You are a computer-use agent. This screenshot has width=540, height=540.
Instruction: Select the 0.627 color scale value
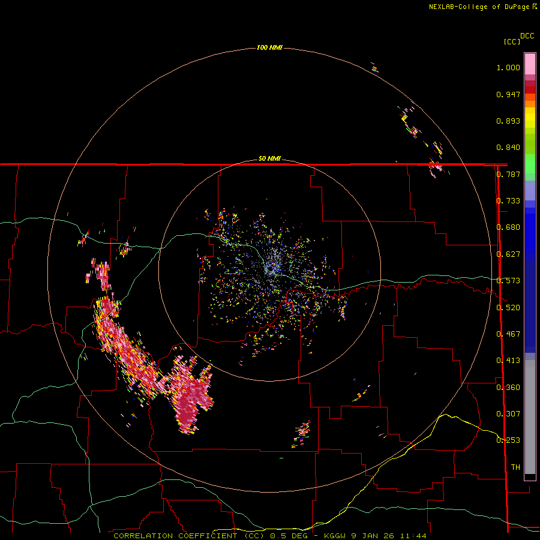point(508,254)
